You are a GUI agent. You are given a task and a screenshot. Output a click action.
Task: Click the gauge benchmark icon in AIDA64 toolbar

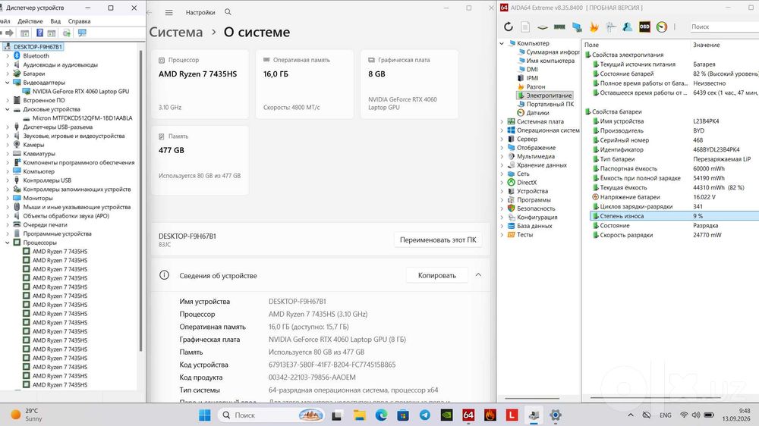662,27
